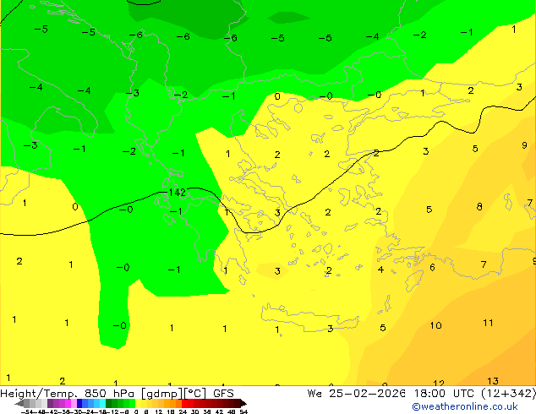
Task: Click the 'We' weekday label
Action: [314, 394]
